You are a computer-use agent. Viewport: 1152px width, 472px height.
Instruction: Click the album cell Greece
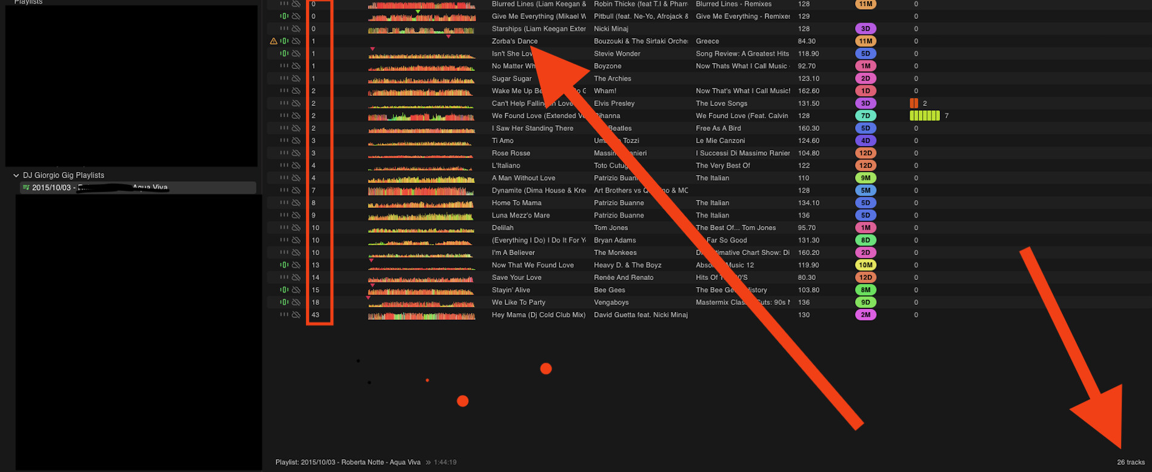click(707, 41)
